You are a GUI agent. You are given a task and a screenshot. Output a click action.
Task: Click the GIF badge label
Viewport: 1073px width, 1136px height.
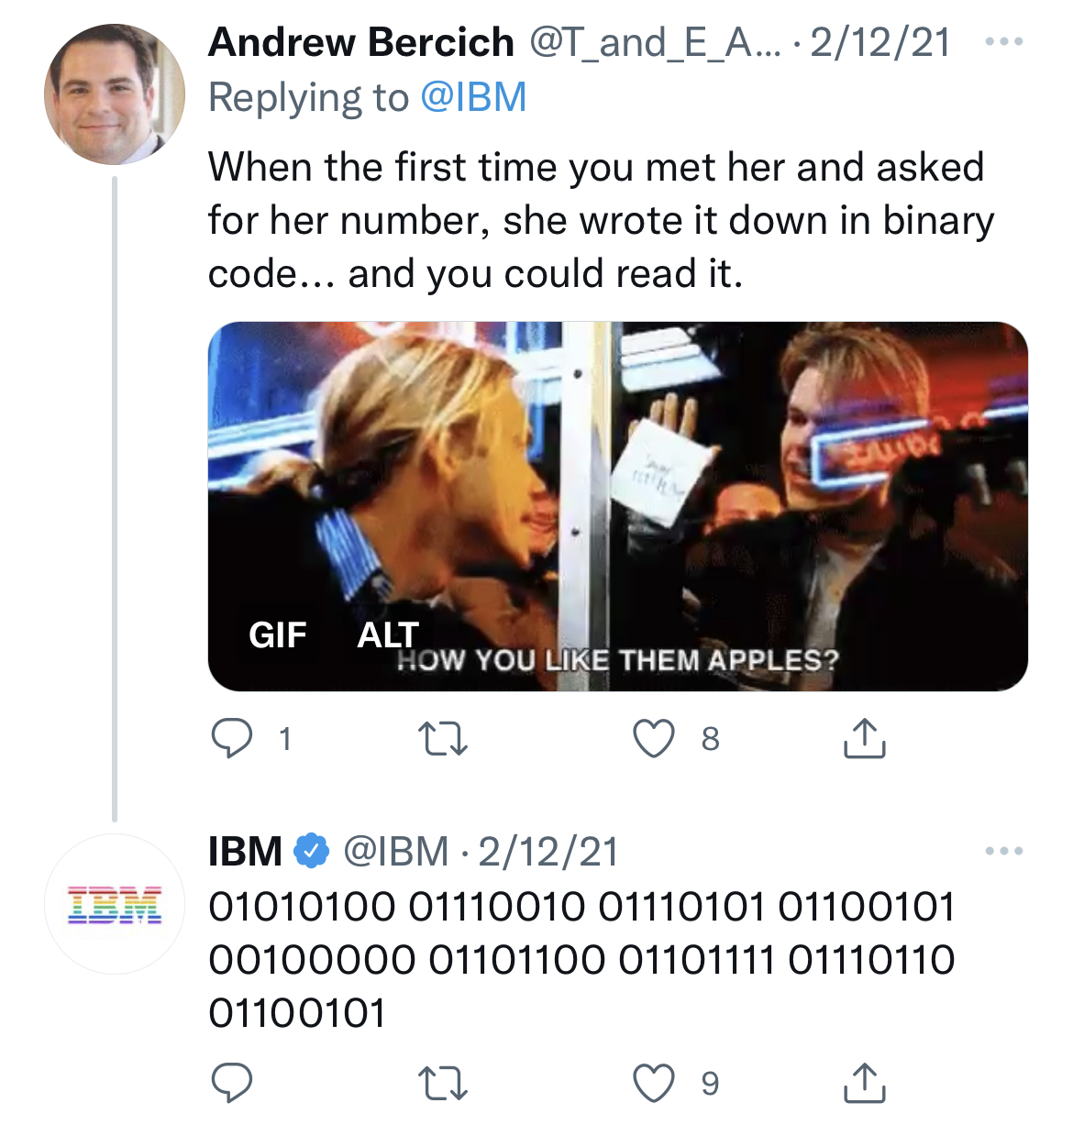(x=277, y=634)
